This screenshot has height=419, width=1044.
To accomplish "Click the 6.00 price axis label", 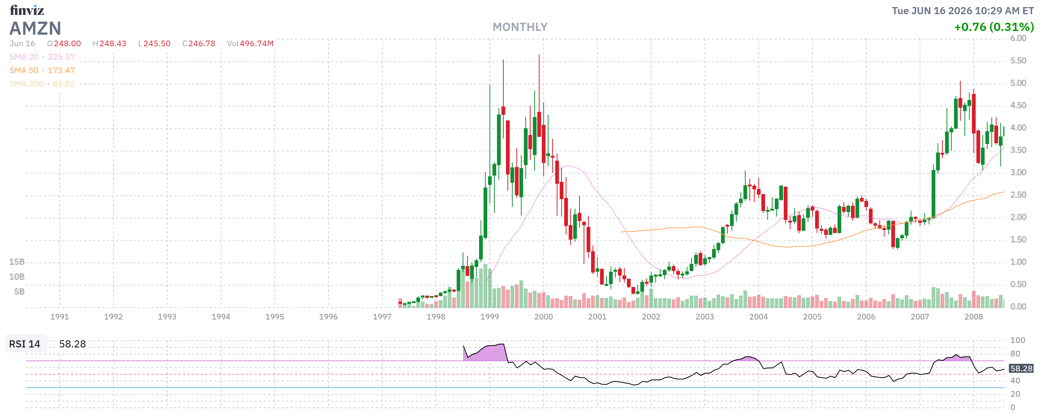I will pyautogui.click(x=1018, y=38).
